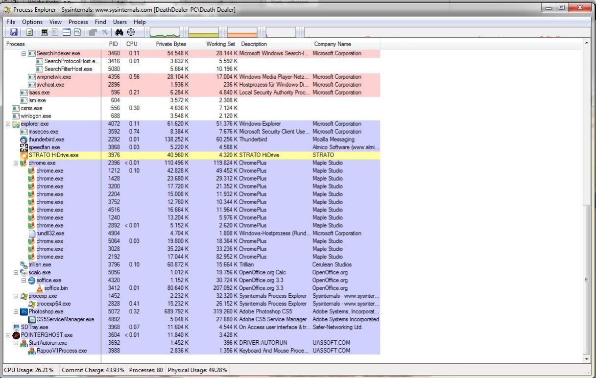This screenshot has width=596, height=378.
Task: Click the procexp64.exe icon
Action: 32,304
